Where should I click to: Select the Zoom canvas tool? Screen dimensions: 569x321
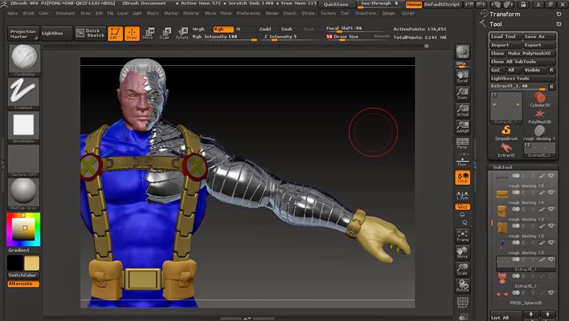coord(462,93)
